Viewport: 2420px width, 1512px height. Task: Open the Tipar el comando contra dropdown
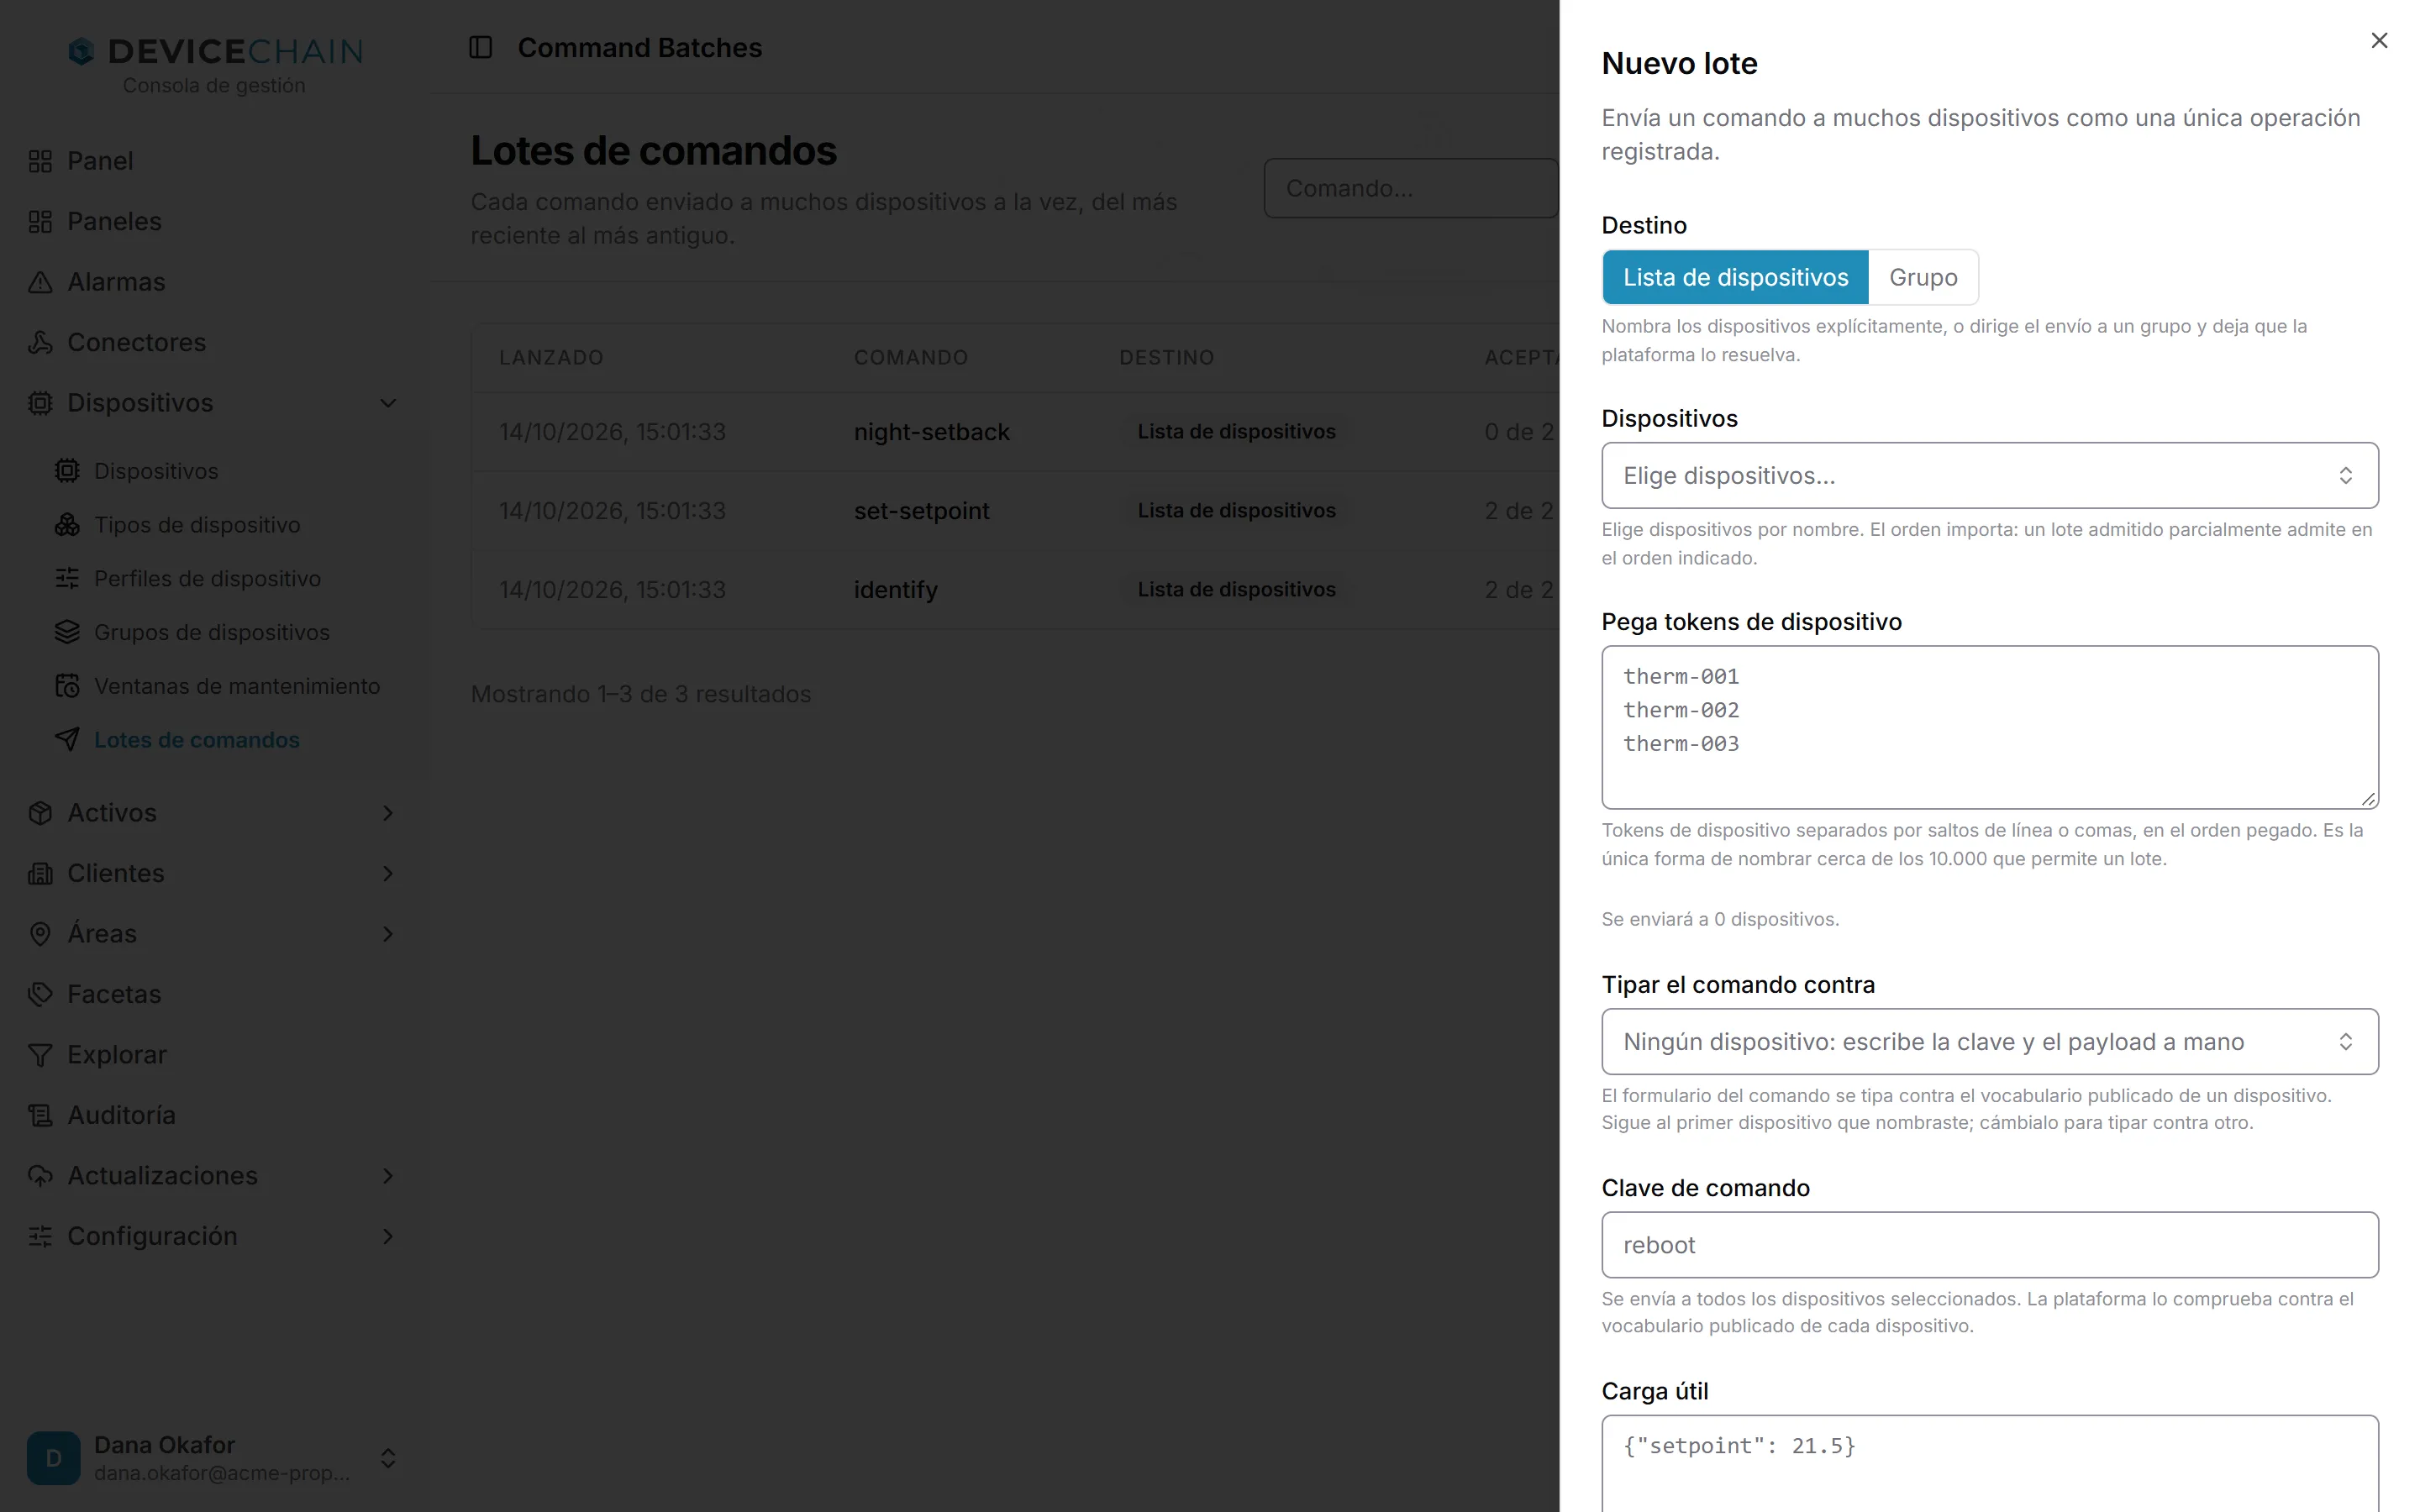pos(1989,1042)
